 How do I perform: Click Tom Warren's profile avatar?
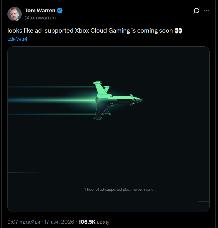pos(14,14)
